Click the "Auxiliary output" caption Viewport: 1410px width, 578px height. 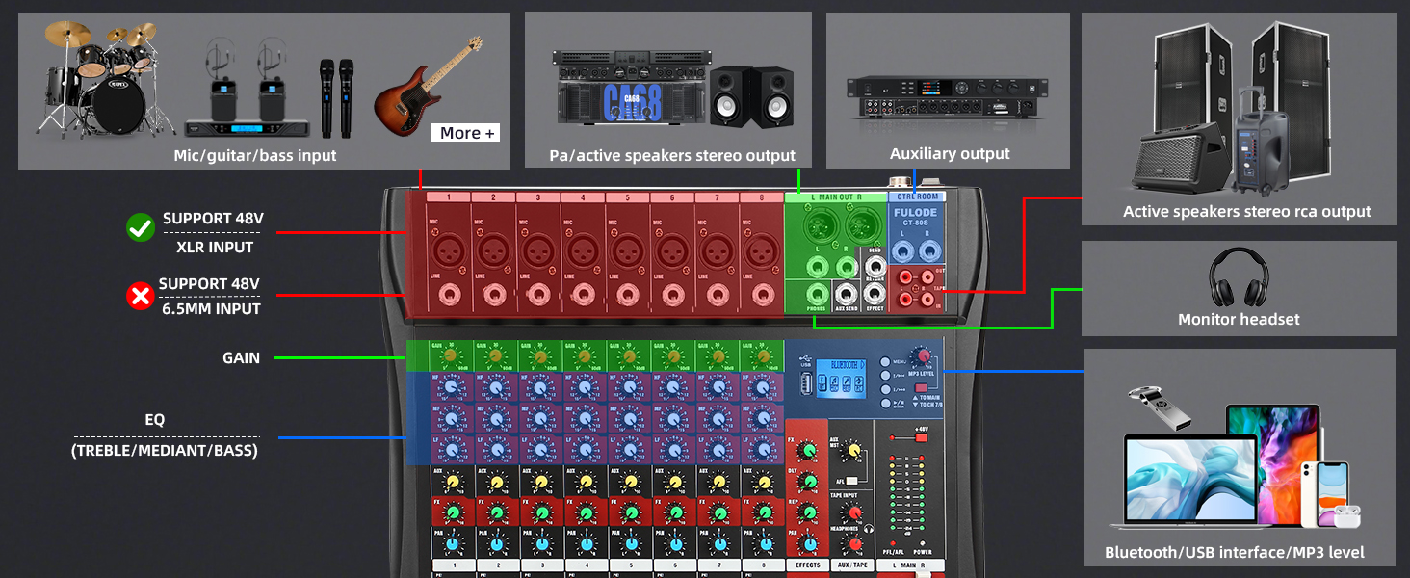[950, 153]
